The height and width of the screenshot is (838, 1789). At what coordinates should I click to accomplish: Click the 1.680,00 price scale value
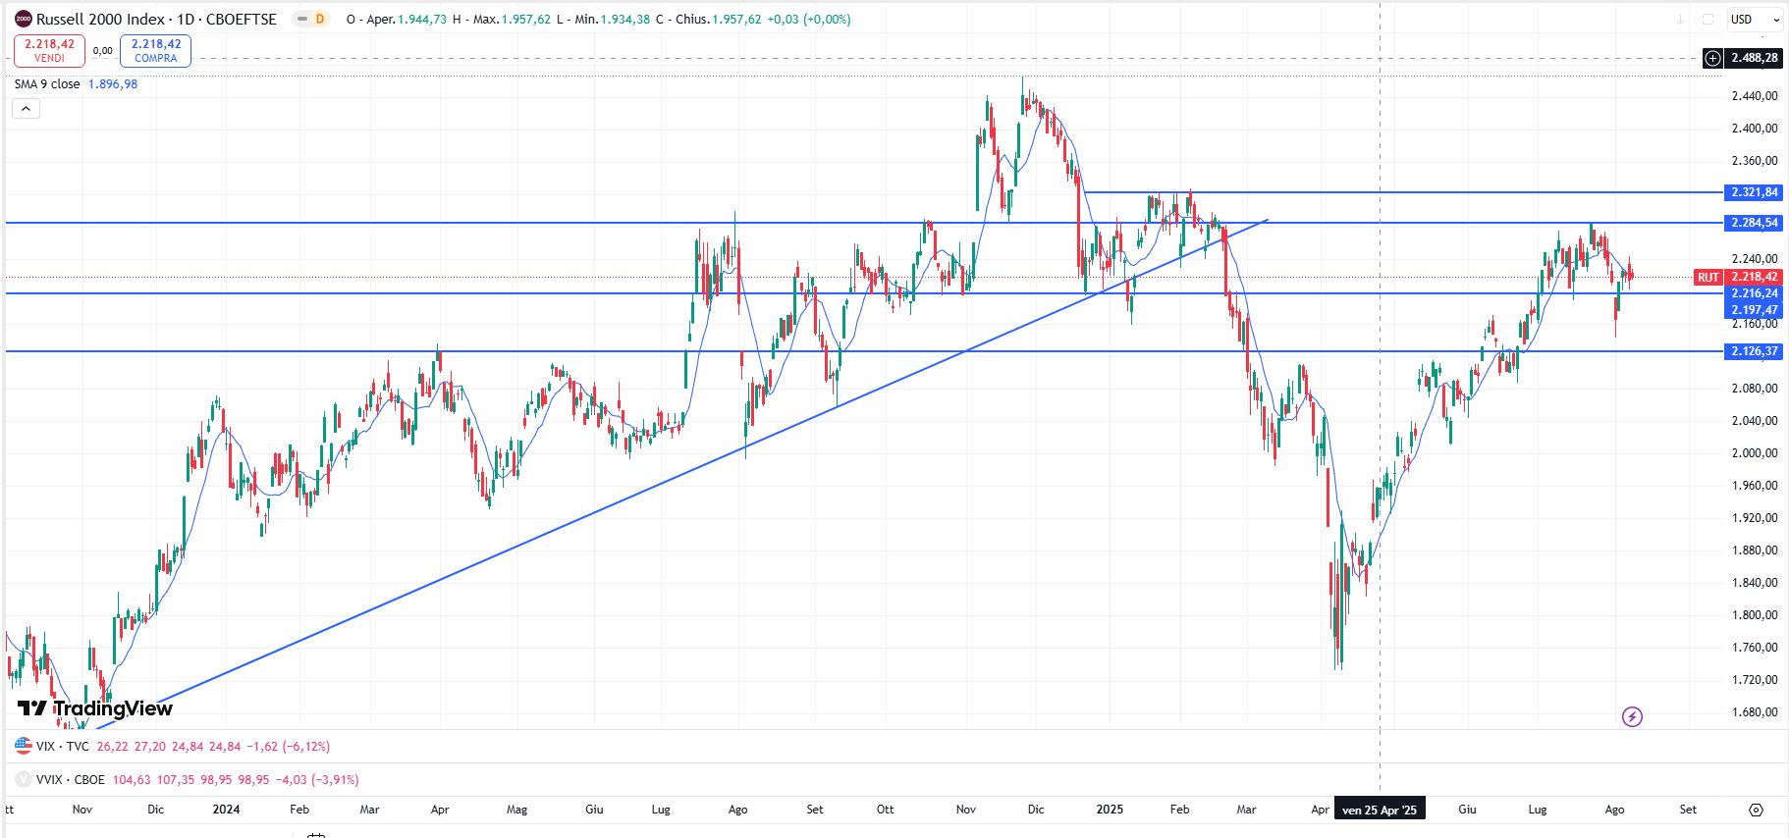click(1755, 712)
